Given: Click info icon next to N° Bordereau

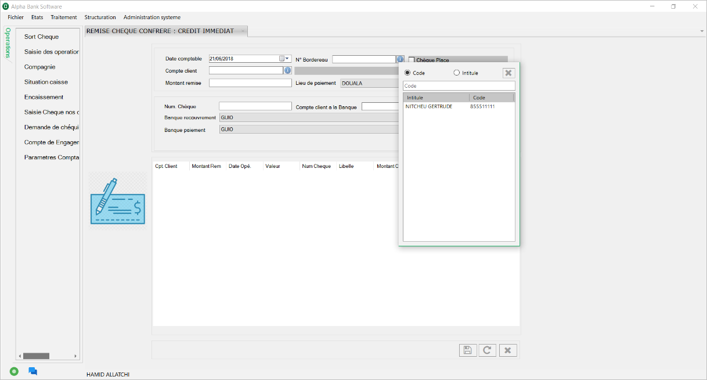Looking at the screenshot, I should (400, 59).
